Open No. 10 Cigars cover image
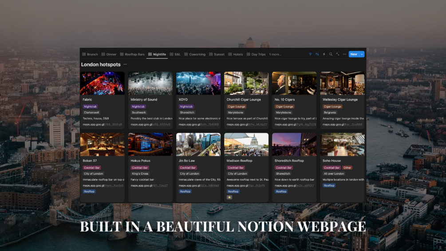Image resolution: width=446 pixels, height=251 pixels. pyautogui.click(x=294, y=83)
